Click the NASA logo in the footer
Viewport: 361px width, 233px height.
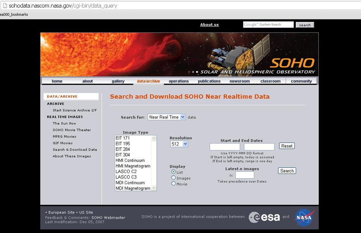click(x=304, y=217)
